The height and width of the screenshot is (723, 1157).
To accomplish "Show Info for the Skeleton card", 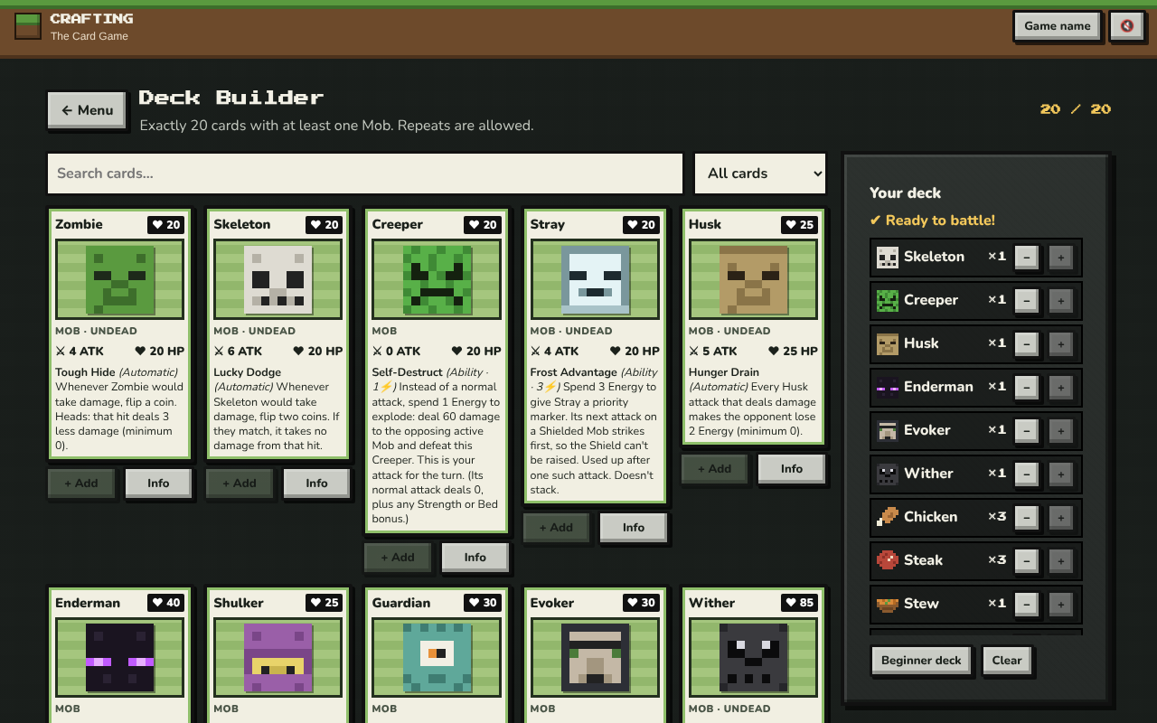I will (x=316, y=484).
